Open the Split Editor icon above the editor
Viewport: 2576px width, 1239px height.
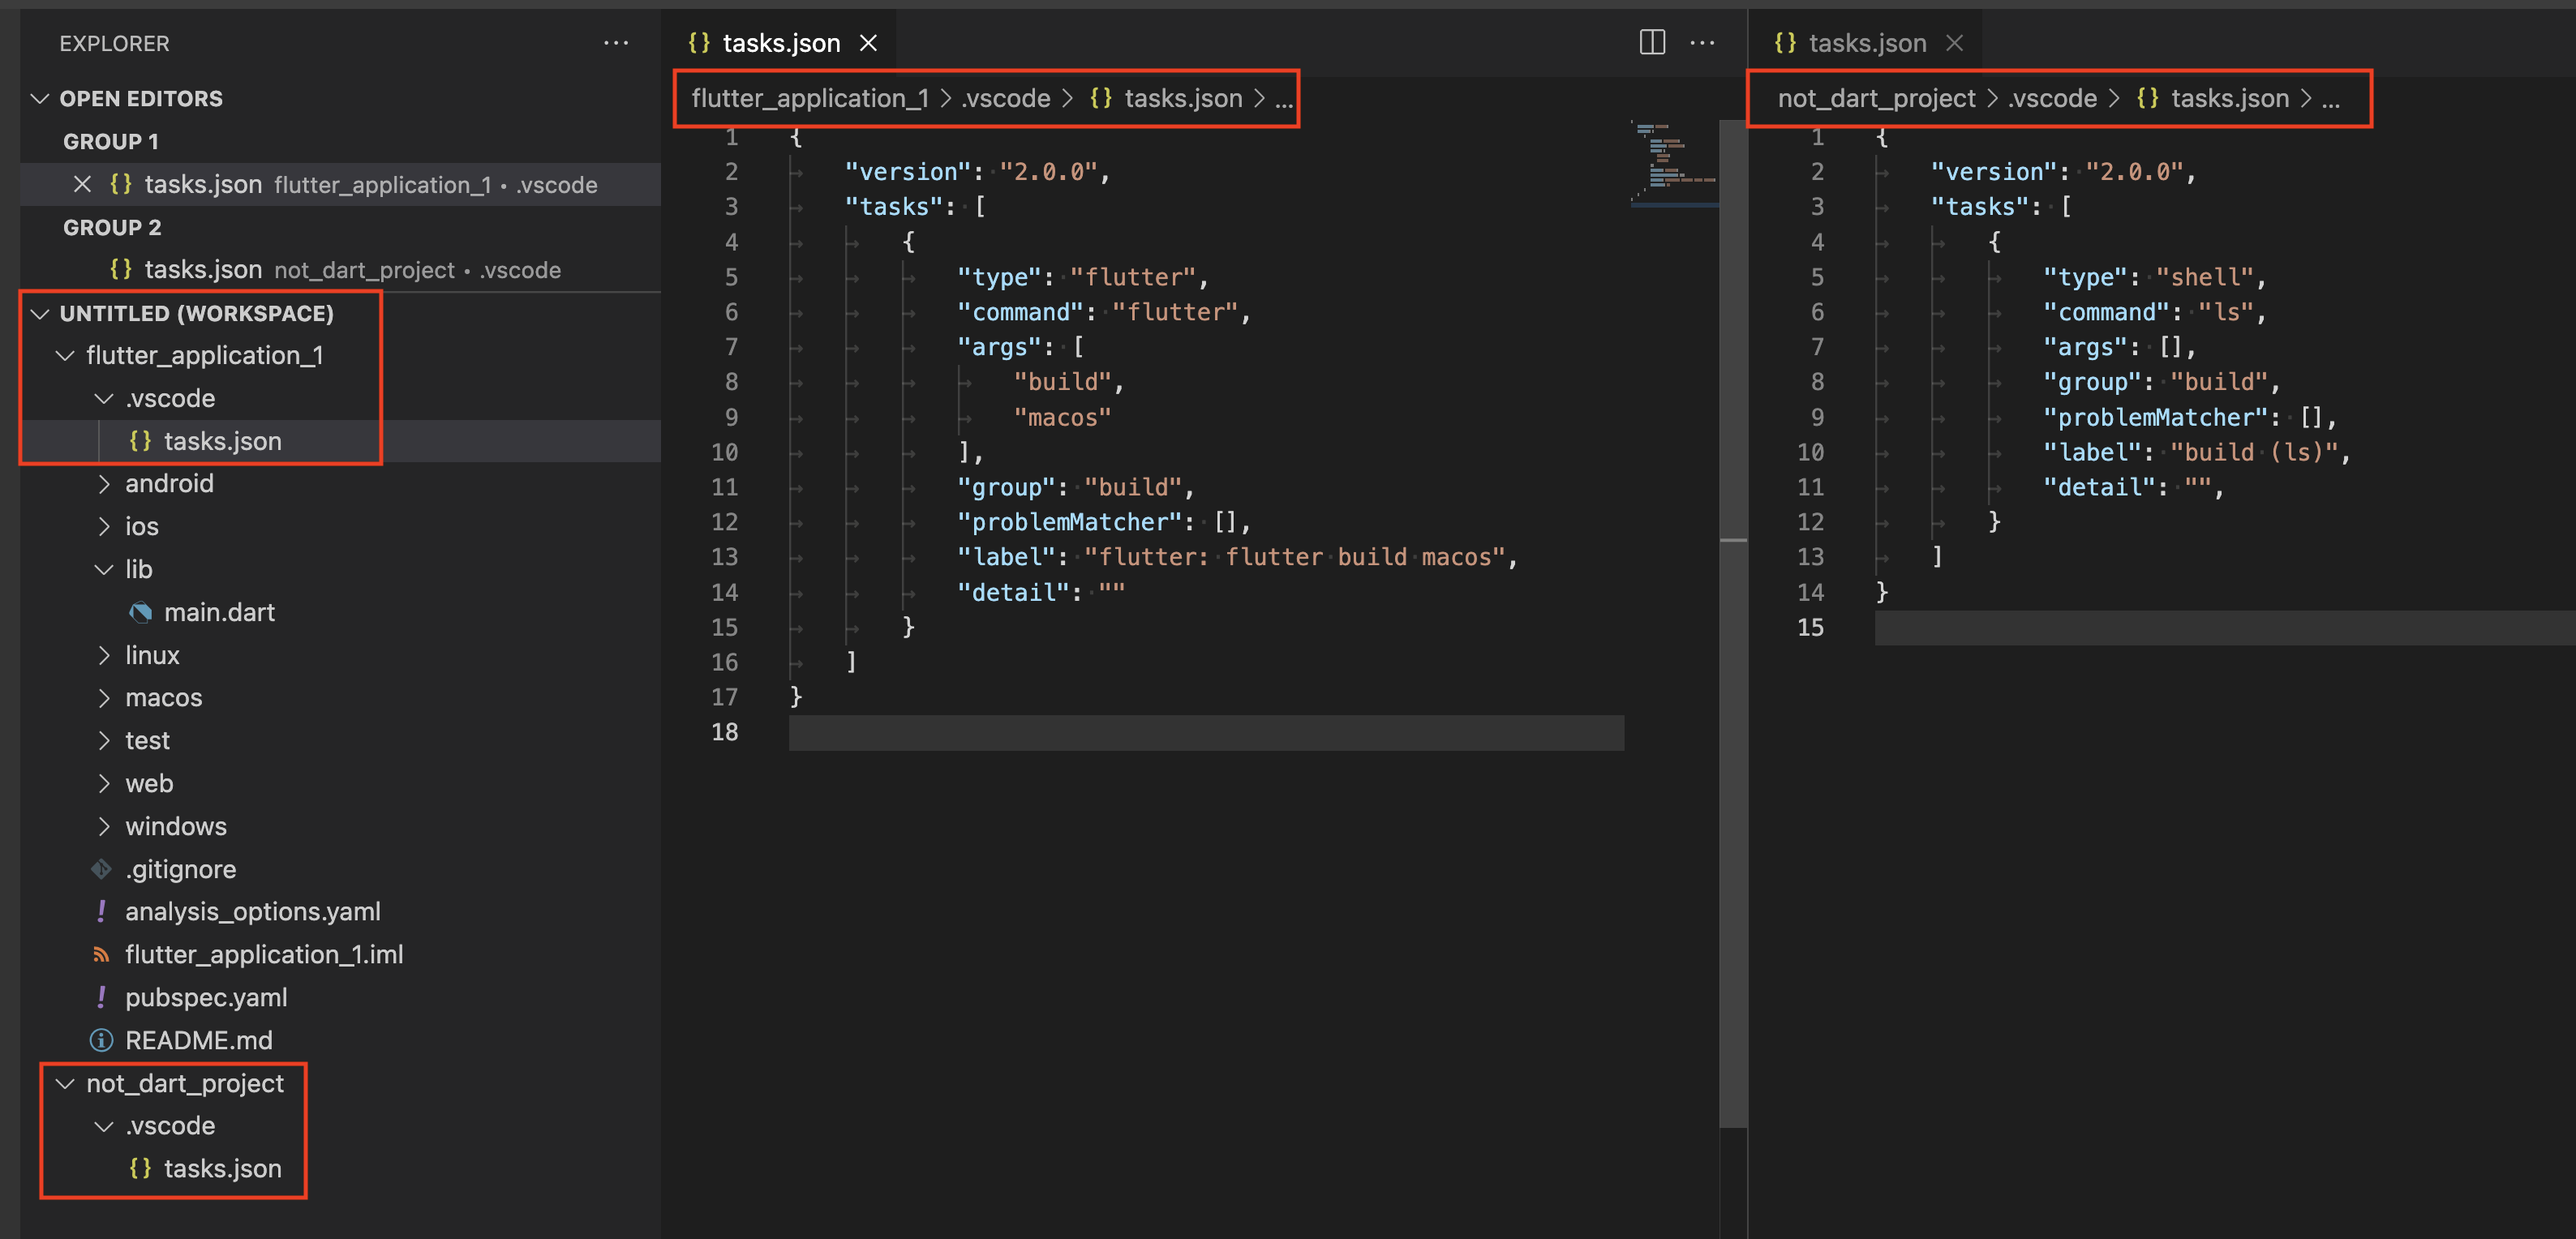click(x=1652, y=42)
